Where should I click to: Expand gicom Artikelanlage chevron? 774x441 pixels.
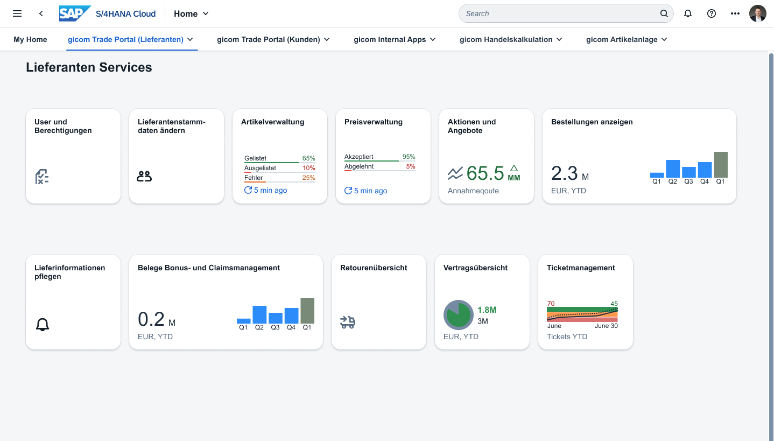coord(664,39)
